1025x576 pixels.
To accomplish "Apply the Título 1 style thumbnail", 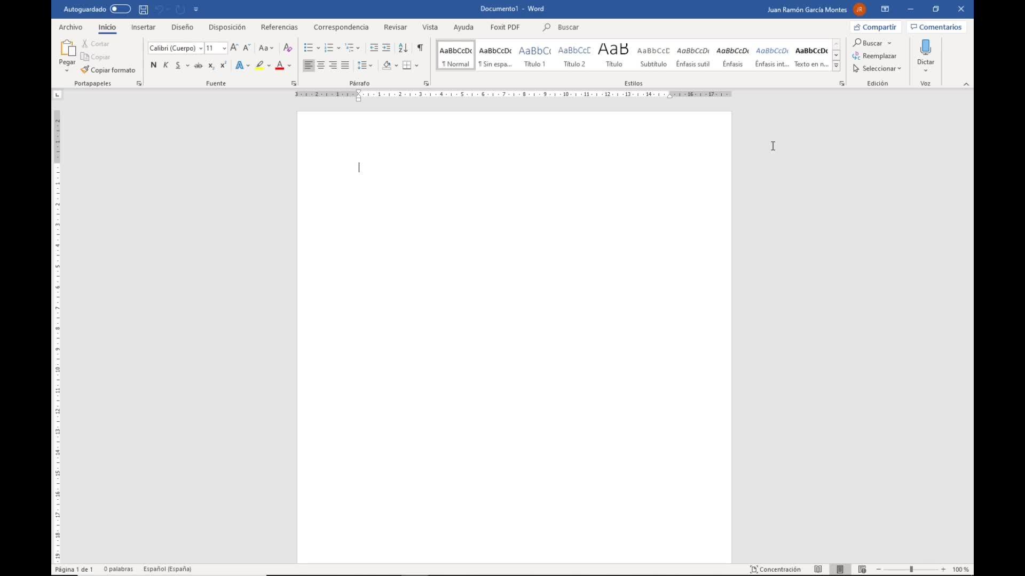I will (534, 55).
